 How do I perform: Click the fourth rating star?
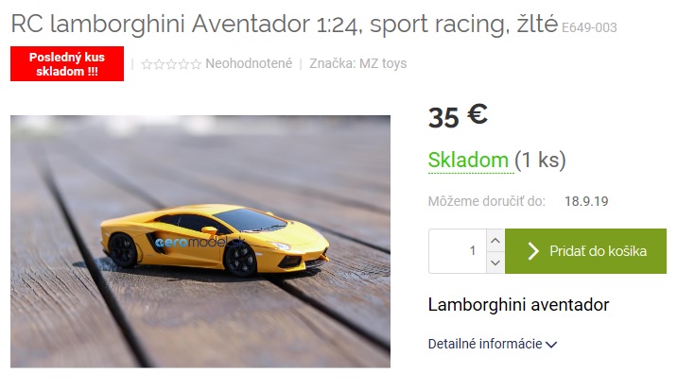coord(183,64)
